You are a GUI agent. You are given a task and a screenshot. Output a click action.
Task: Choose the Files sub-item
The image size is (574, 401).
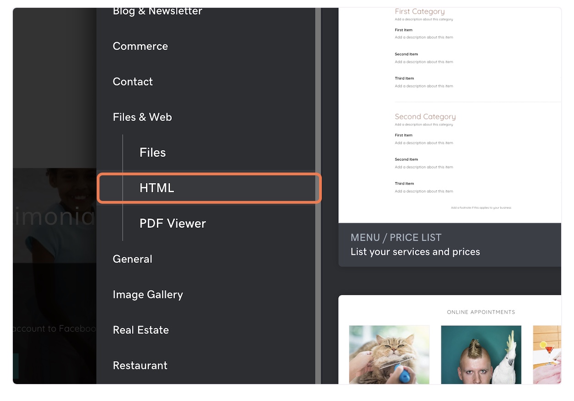(x=153, y=152)
